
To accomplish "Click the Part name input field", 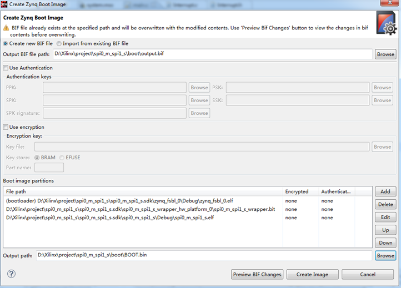I will point(49,168).
